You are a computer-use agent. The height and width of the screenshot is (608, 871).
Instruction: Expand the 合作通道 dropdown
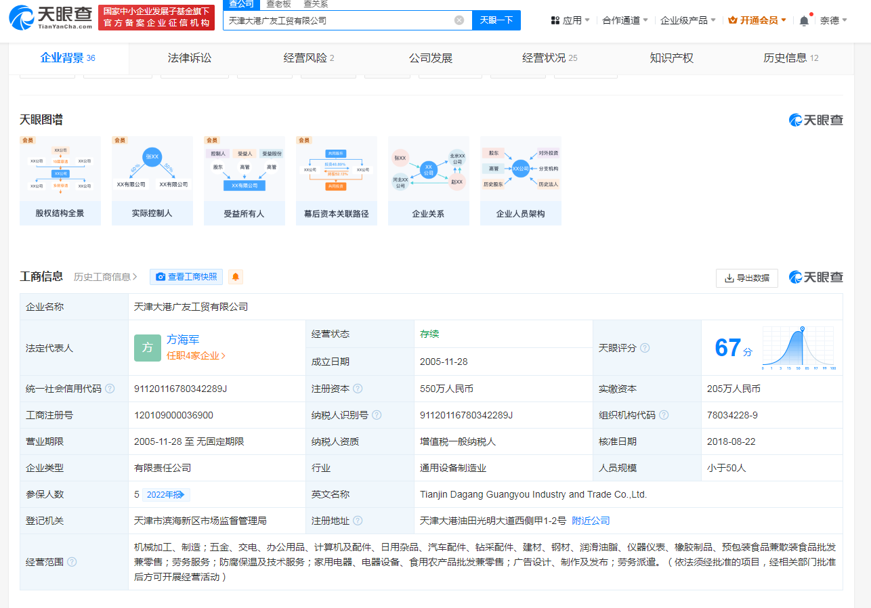(625, 20)
